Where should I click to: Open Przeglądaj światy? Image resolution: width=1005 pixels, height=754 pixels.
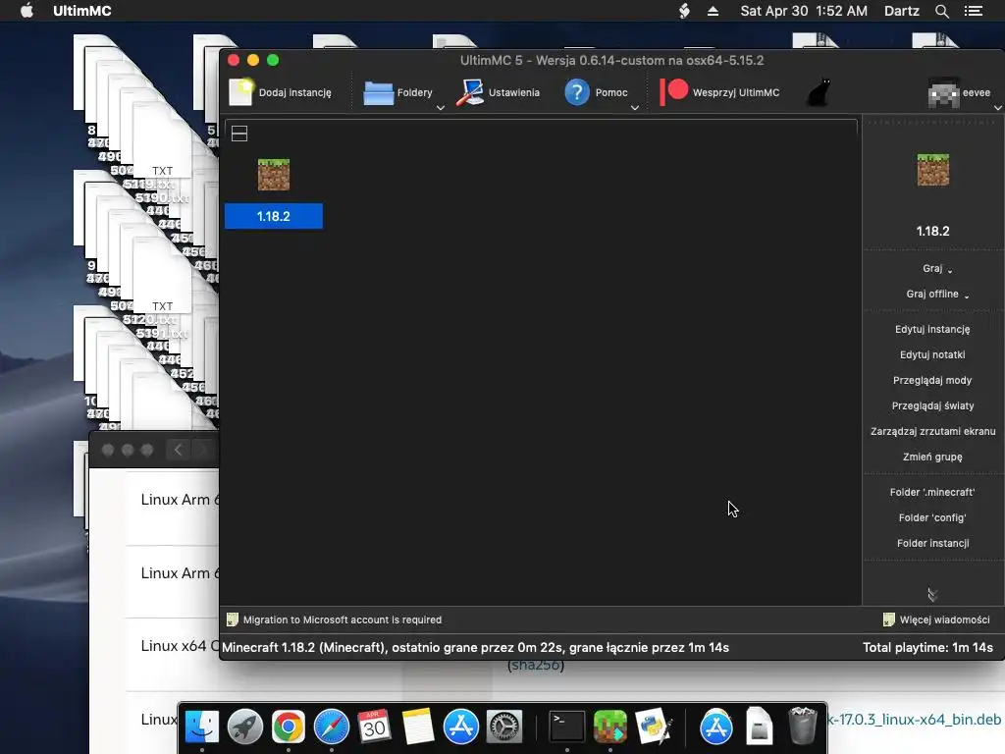[x=932, y=405]
